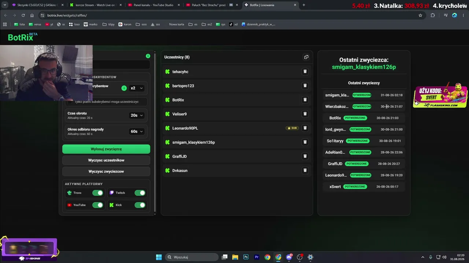Click the microphone icon in system tray
This screenshot has height=263, width=469.
431,257
